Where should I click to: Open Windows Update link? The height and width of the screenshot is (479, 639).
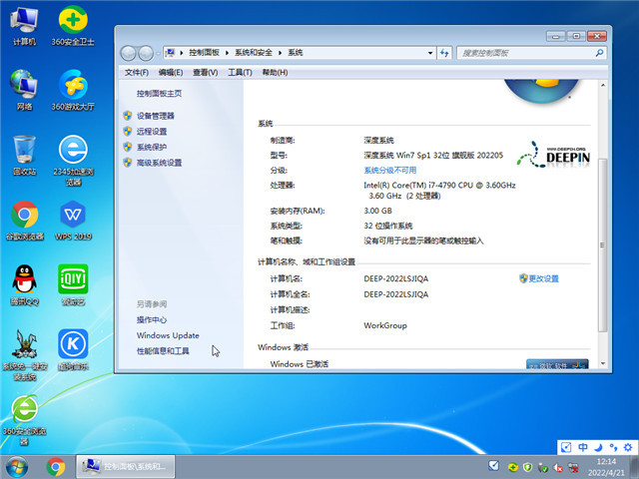168,335
